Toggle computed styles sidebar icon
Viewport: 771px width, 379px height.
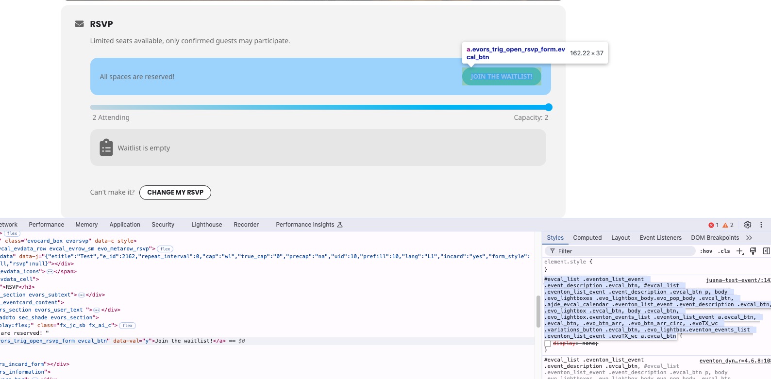click(767, 251)
